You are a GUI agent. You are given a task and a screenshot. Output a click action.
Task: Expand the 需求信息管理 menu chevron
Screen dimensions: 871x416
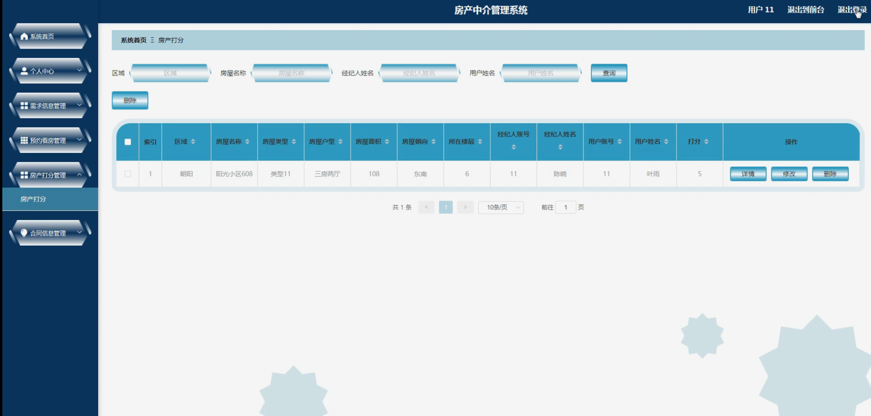(79, 105)
